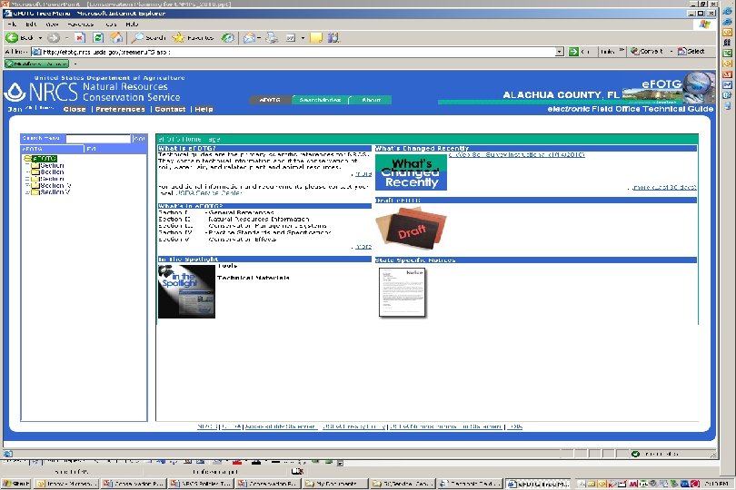Click the In the Spotlight image
736x490 pixels.
tap(187, 291)
